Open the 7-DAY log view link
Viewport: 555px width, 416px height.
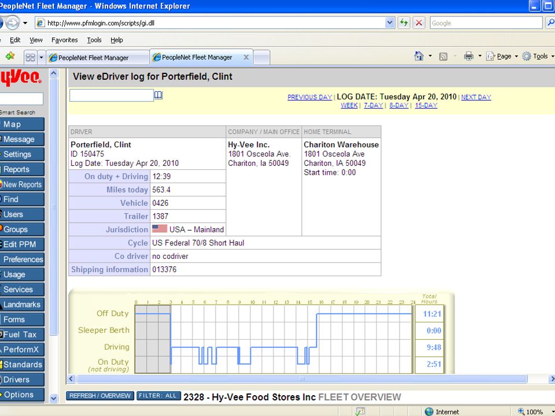coord(373,105)
